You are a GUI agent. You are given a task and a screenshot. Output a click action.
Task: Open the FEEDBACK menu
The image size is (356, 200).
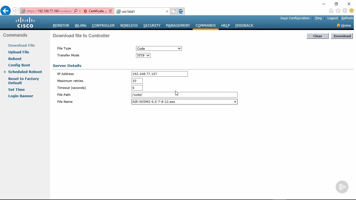tap(244, 25)
